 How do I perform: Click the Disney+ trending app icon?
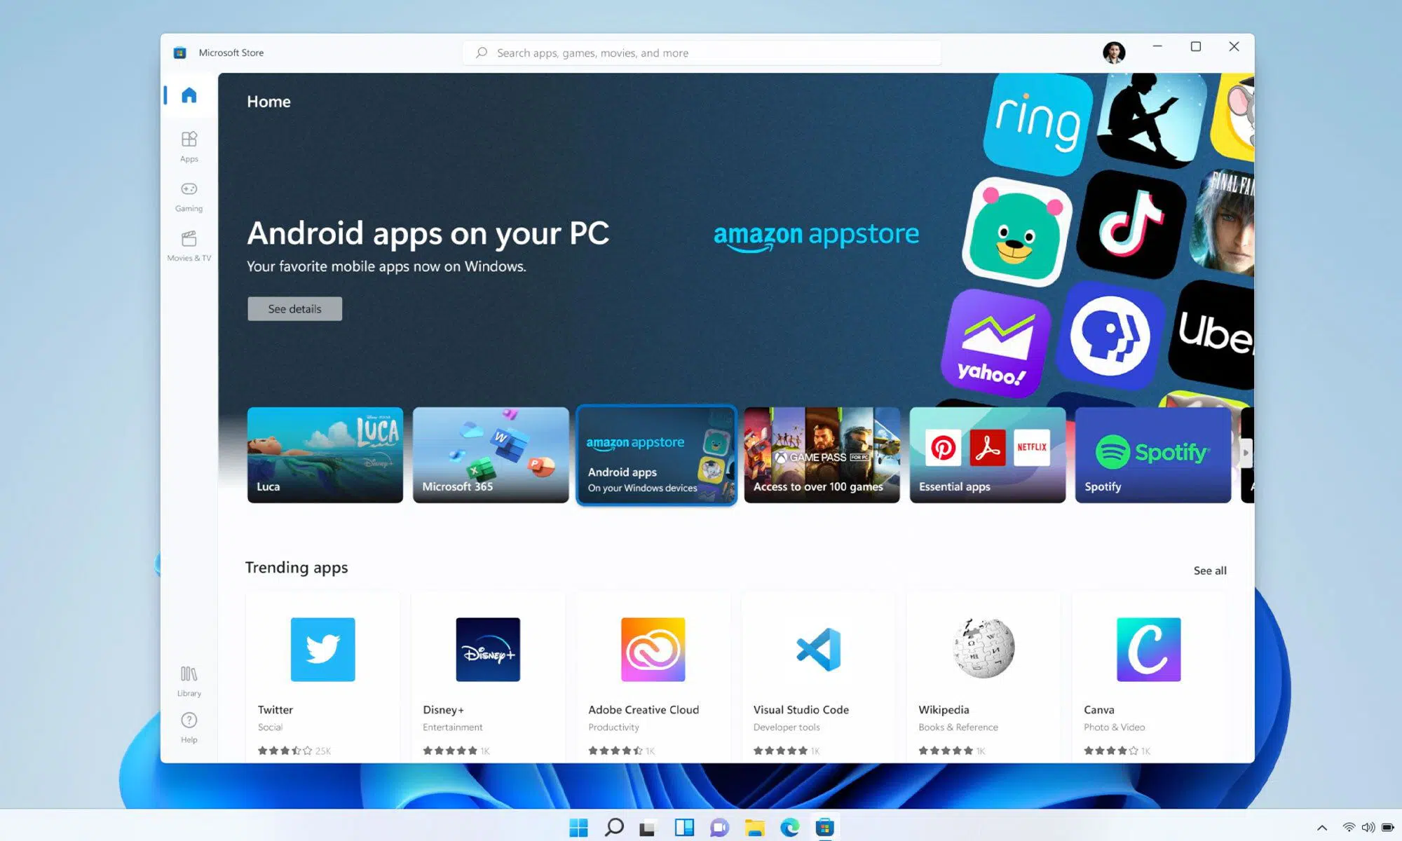tap(488, 649)
